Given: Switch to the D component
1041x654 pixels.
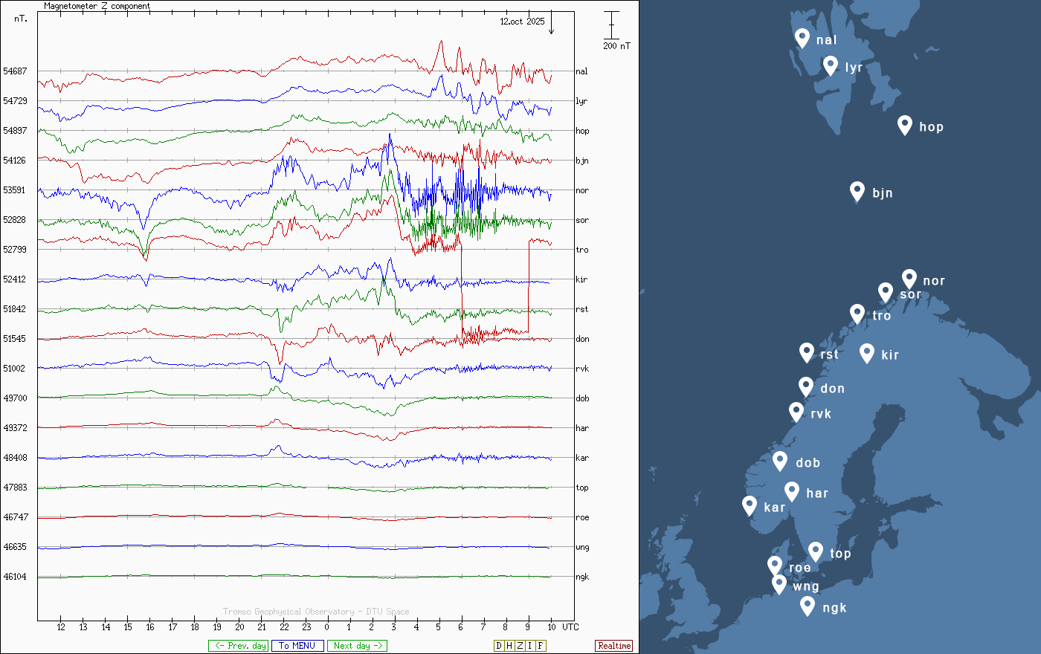Looking at the screenshot, I should [x=499, y=646].
